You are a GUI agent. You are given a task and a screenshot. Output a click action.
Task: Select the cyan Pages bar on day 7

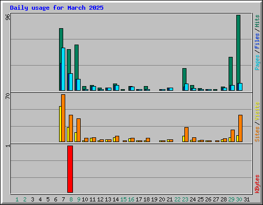point(63,69)
